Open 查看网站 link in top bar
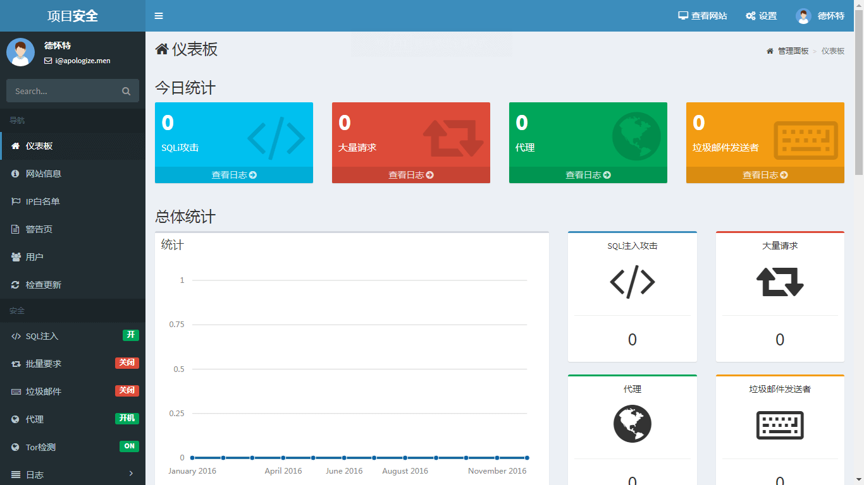Screen dimensions: 864x485 coord(703,16)
